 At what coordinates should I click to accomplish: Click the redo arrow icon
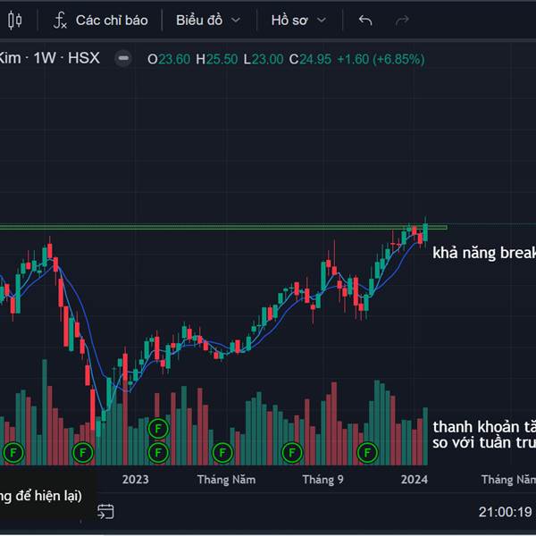pyautogui.click(x=402, y=21)
